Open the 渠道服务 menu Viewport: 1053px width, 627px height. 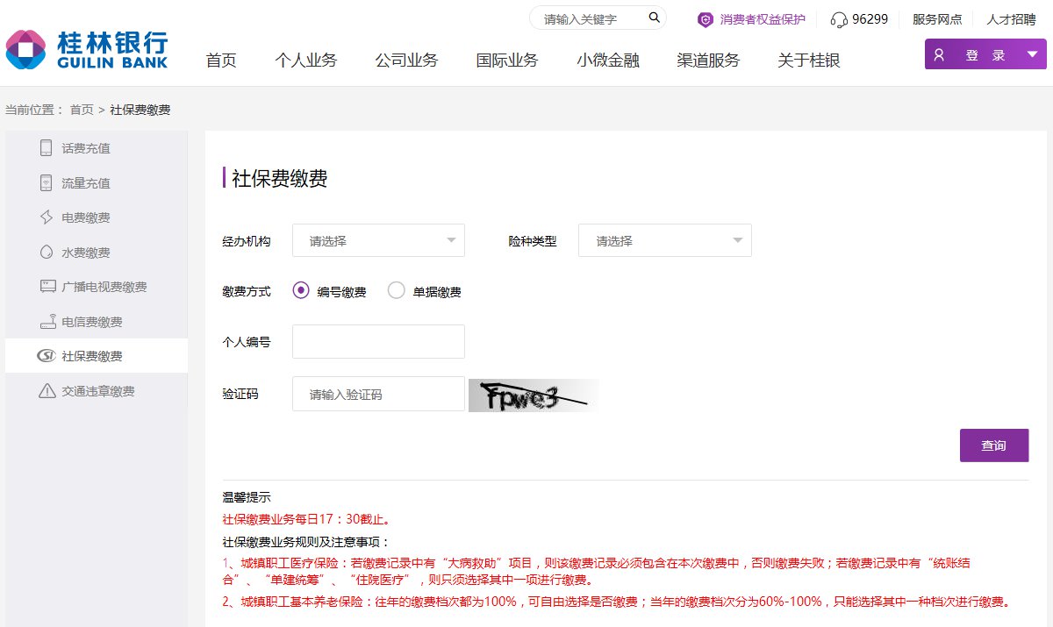708,61
